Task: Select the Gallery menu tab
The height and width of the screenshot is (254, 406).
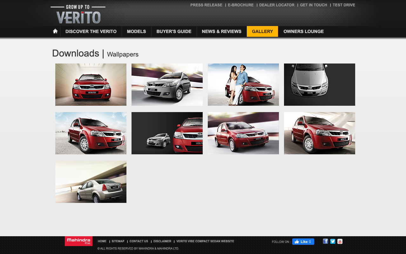Action: coord(262,31)
